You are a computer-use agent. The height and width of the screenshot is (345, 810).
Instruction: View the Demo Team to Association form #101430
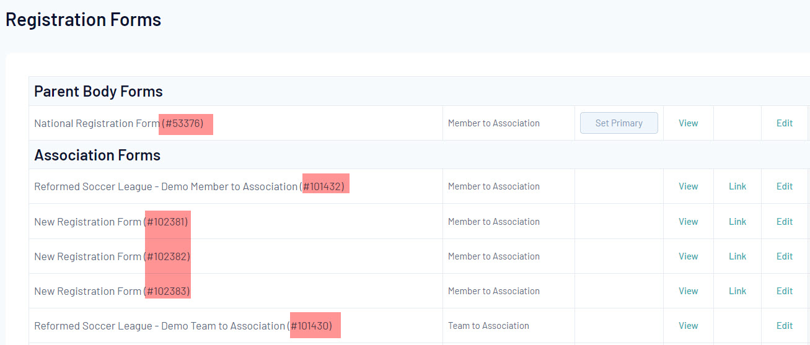(x=688, y=326)
